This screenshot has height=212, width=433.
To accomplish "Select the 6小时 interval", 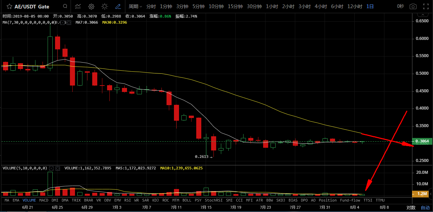I will point(337,6).
